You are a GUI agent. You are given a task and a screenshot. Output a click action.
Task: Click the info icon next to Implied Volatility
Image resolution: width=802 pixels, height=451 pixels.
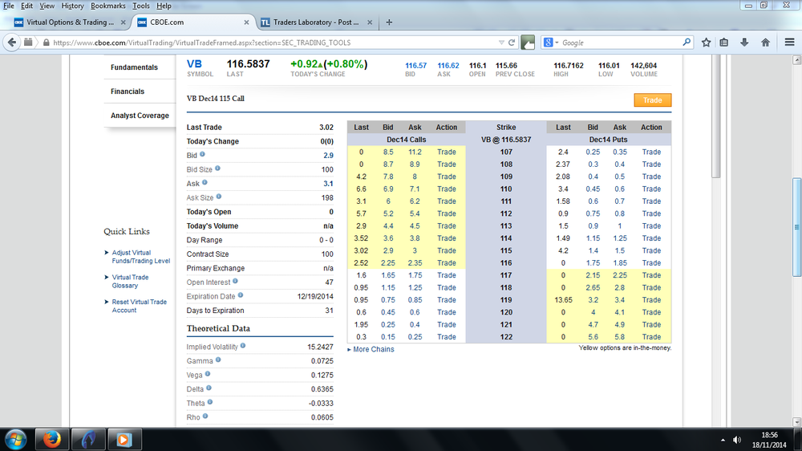pyautogui.click(x=243, y=346)
